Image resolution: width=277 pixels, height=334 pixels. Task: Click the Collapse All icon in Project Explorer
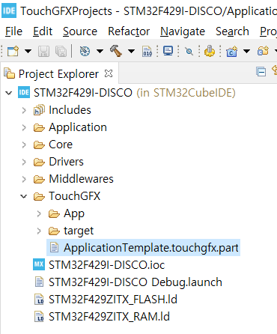[x=261, y=72]
